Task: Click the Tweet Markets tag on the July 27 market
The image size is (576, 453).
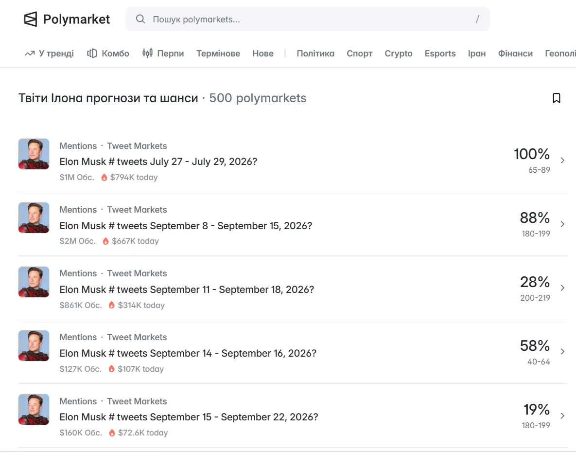Action: pos(137,146)
